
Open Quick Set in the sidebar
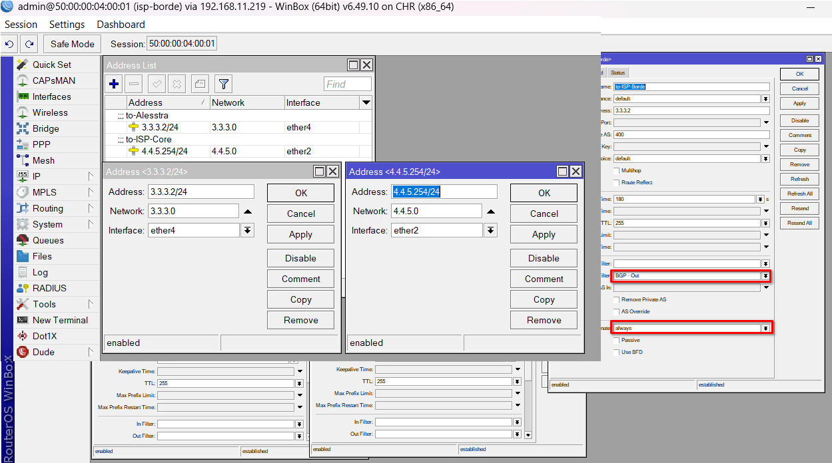pyautogui.click(x=52, y=65)
